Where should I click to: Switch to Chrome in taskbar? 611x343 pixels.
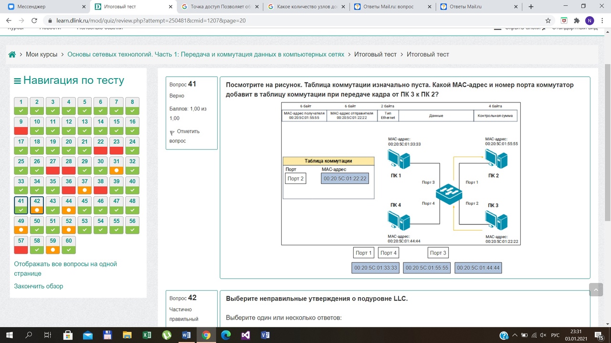[206, 335]
